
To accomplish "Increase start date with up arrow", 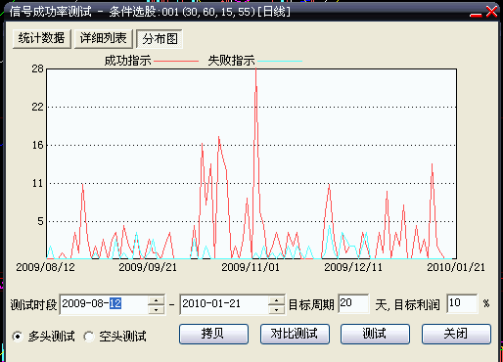I will (156, 300).
